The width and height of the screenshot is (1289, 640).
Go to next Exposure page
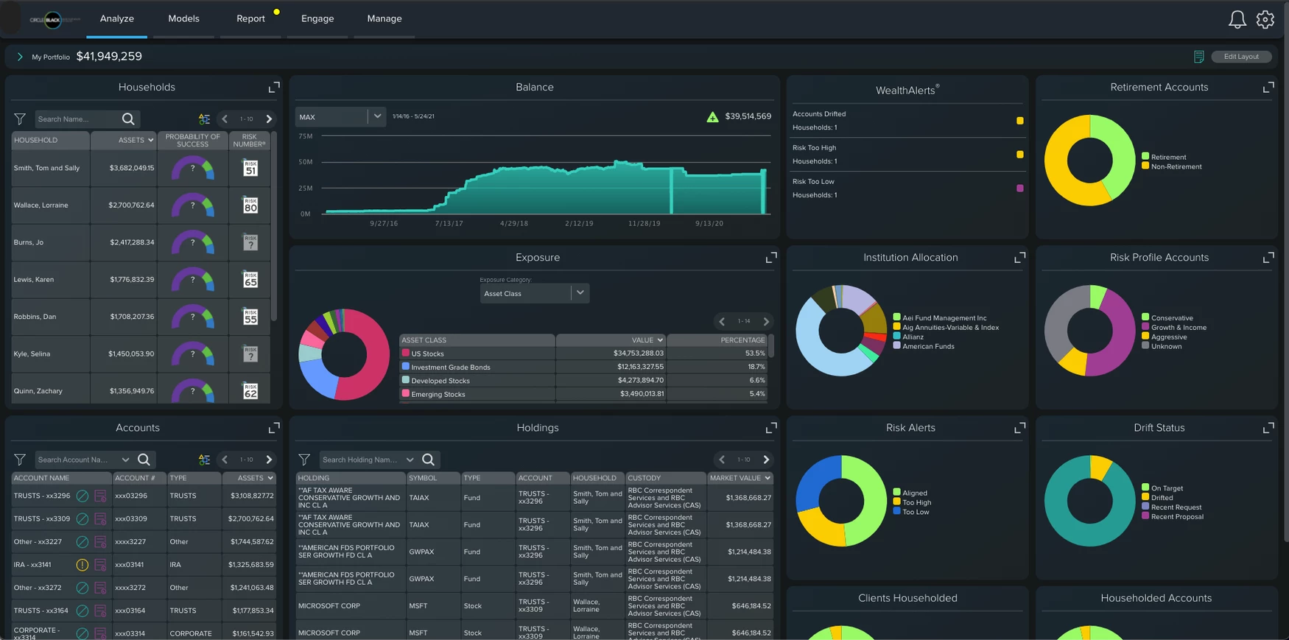coord(766,322)
